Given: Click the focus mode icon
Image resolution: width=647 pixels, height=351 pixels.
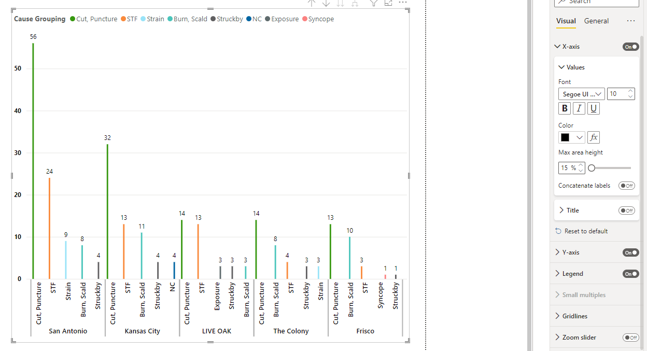Looking at the screenshot, I should [388, 3].
